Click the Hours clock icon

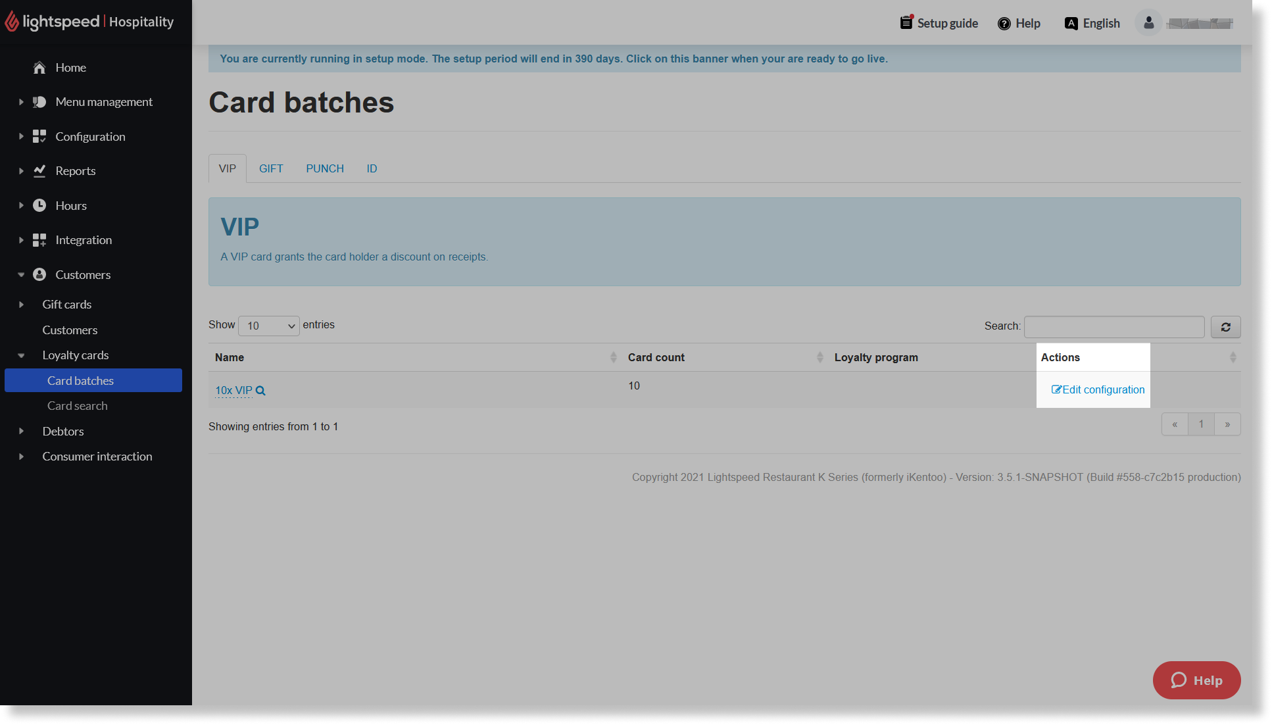click(x=39, y=206)
